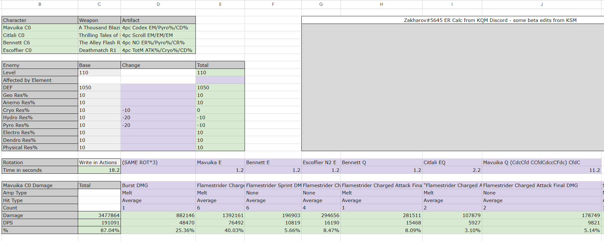This screenshot has width=604, height=241.
Task: Click the Thrilling Tales weapon cell
Action: (99, 35)
